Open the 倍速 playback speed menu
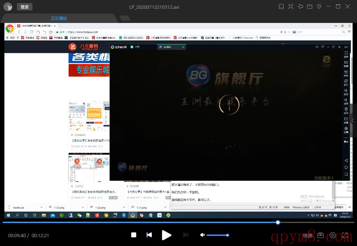The image size is (357, 246). 308,236
